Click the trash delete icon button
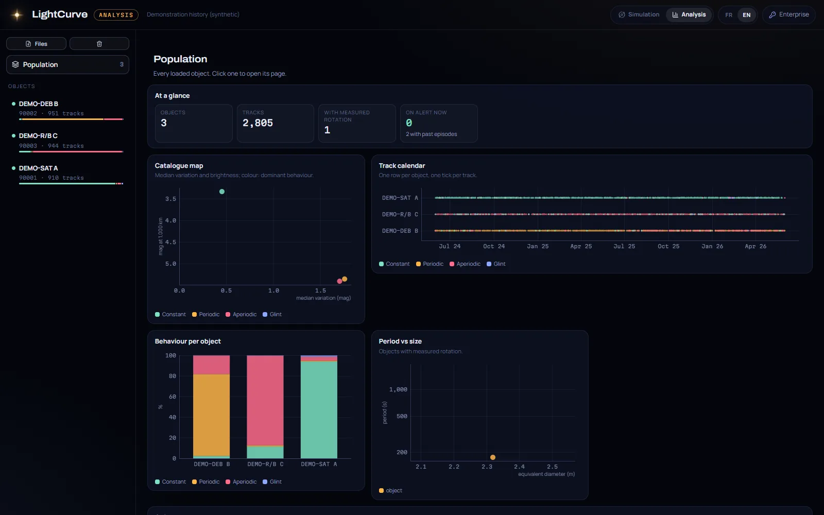The height and width of the screenshot is (515, 824). click(99, 44)
